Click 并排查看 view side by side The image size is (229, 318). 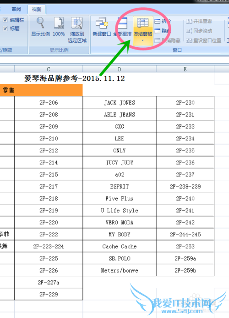click(199, 21)
